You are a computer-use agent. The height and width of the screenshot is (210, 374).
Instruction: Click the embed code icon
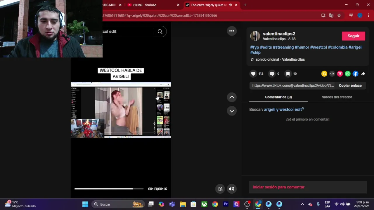(x=332, y=74)
